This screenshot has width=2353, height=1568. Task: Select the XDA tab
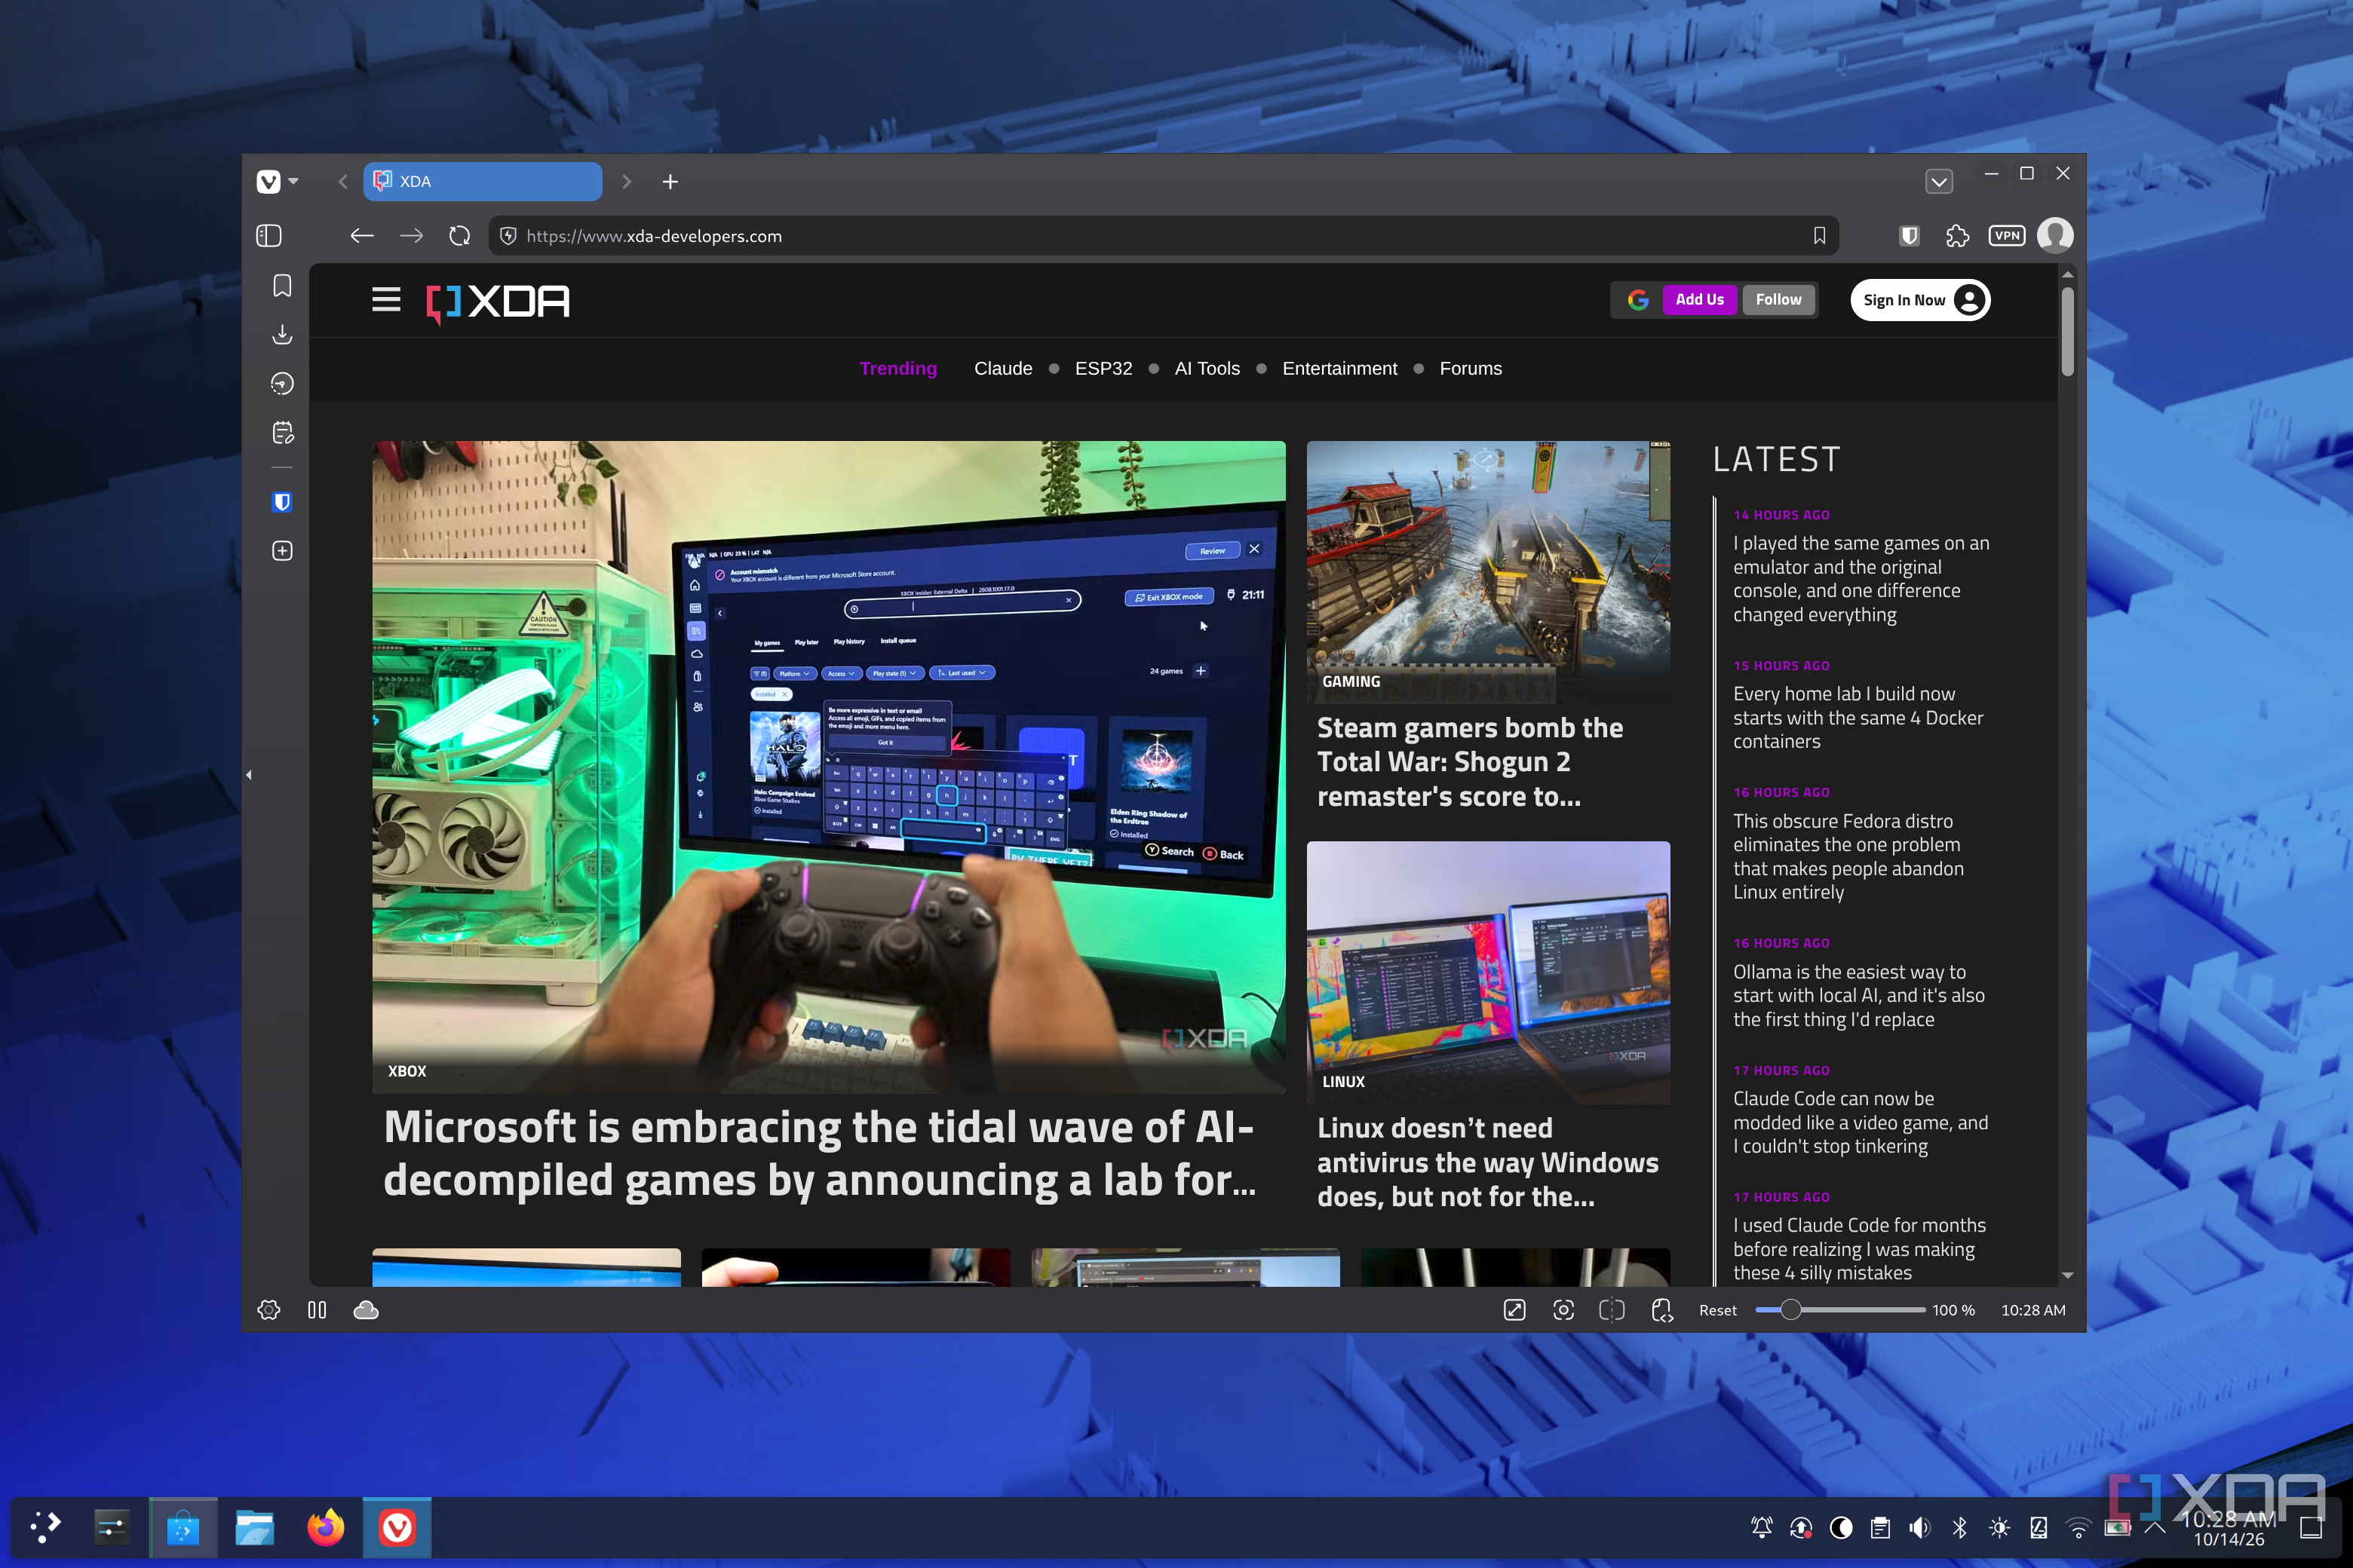click(x=482, y=181)
